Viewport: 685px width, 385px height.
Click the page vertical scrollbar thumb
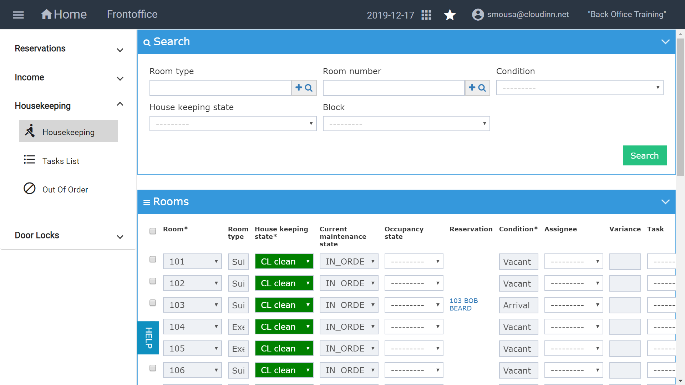680,107
